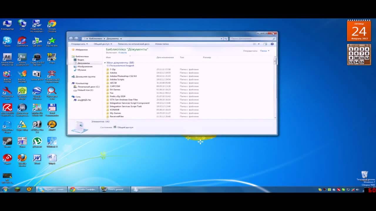Open Общий доступ toolbar dropdown
This screenshot has width=376, height=211.
pos(103,44)
